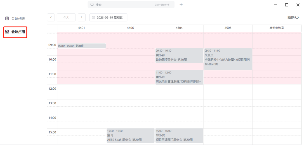Image resolution: width=302 pixels, height=145 pixels.
Task: Click the 09:00 time label
Action: point(52,45)
